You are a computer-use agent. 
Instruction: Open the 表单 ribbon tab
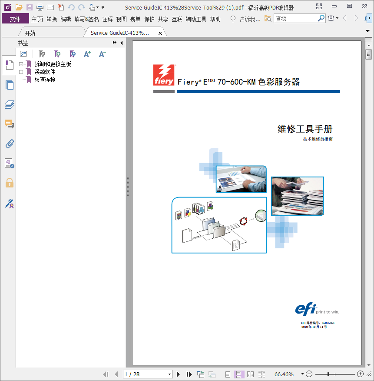pos(135,19)
